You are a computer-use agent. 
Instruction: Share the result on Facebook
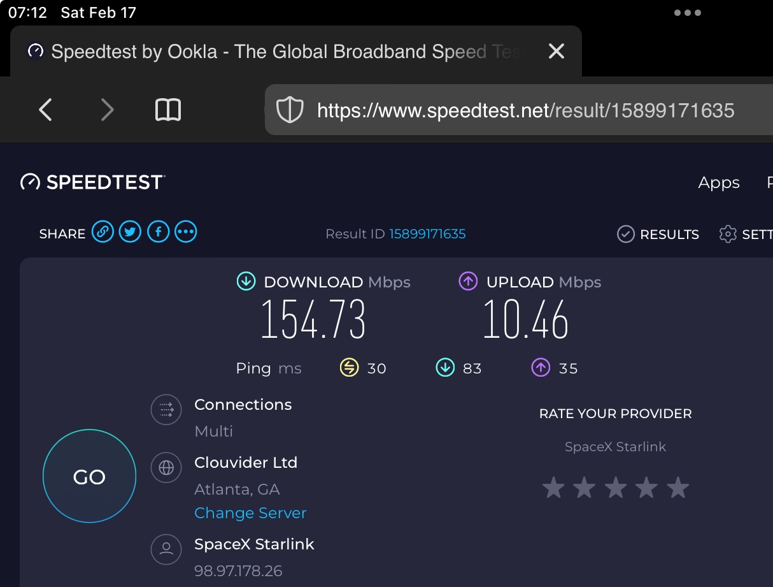pyautogui.click(x=158, y=231)
